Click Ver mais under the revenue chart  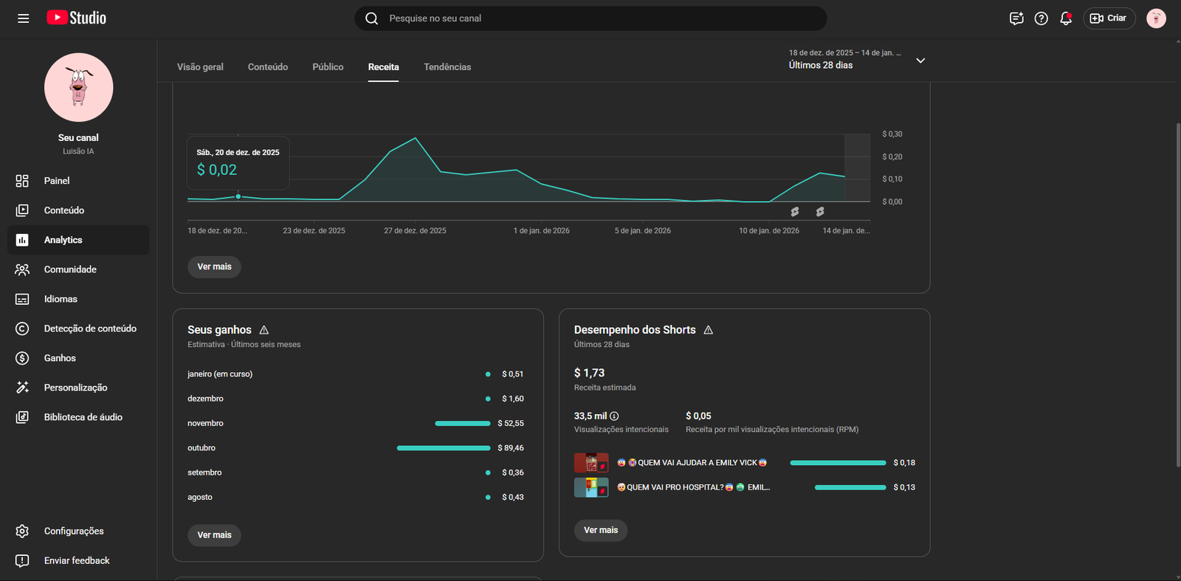tap(214, 267)
